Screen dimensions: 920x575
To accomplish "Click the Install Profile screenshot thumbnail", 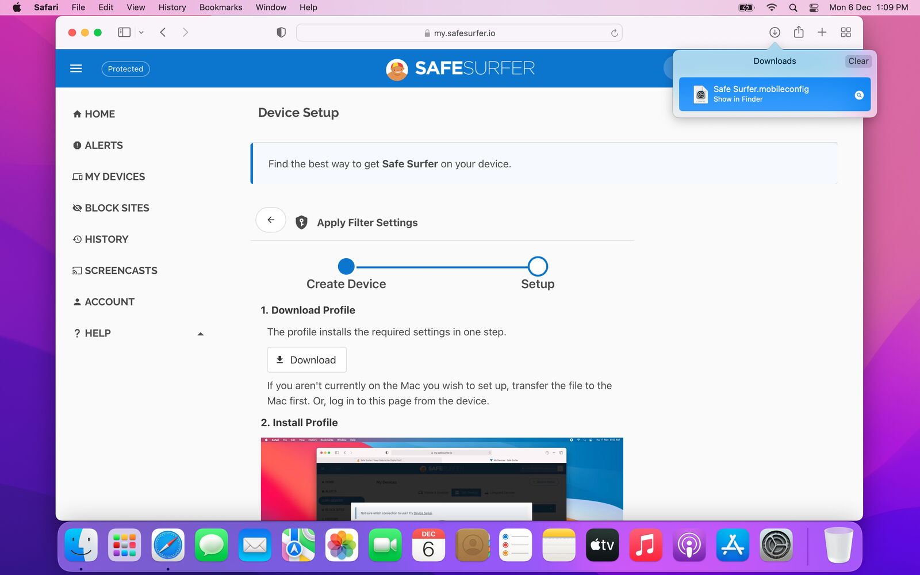I will pos(442,479).
